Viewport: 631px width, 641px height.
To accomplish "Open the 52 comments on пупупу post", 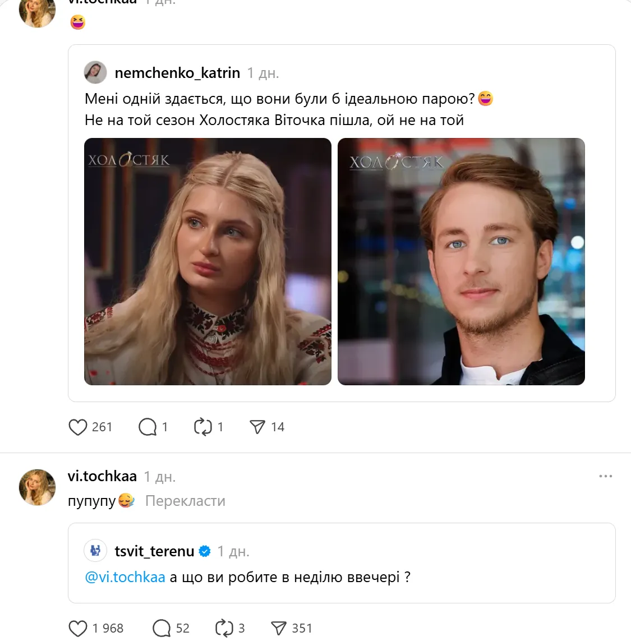I will [162, 629].
